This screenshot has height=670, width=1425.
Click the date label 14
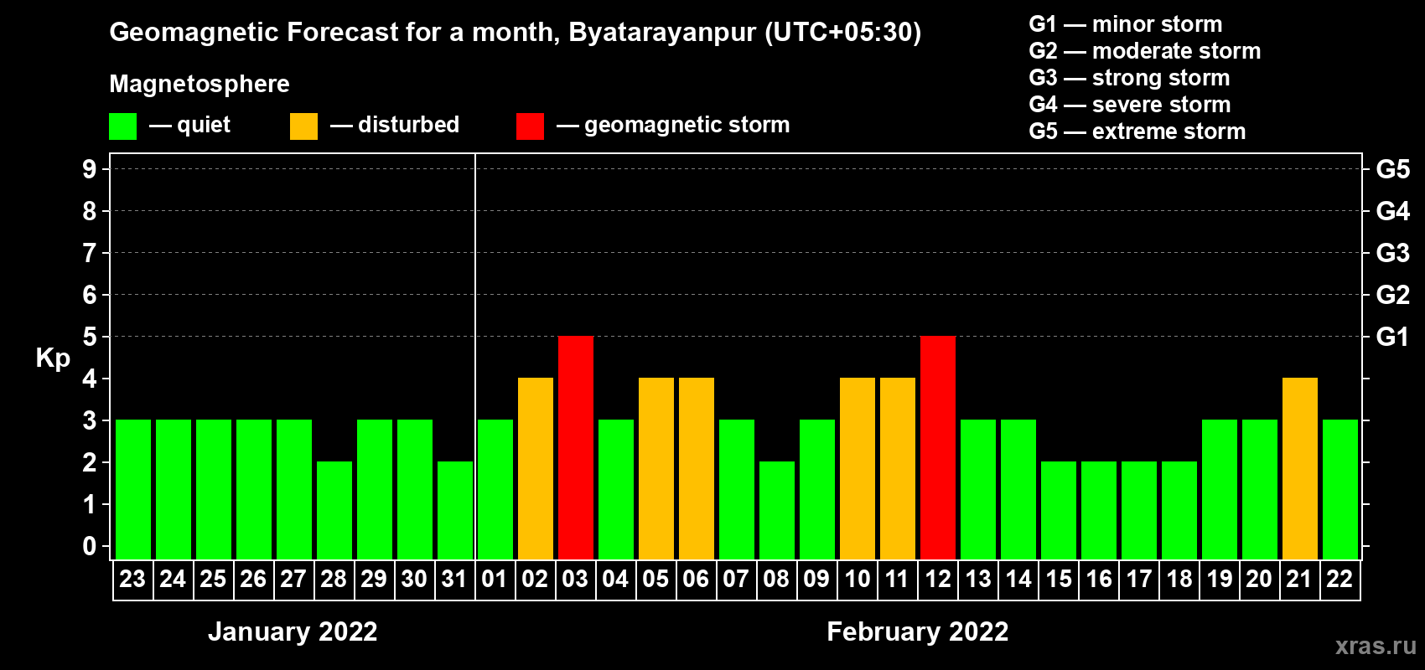click(1018, 579)
